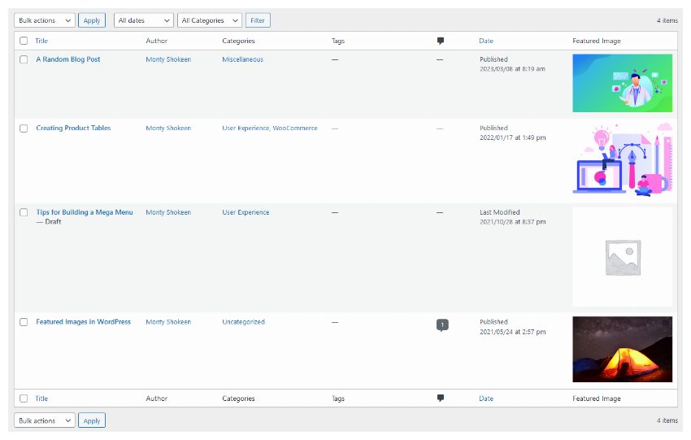Click the Categories column header at the top

(x=238, y=41)
